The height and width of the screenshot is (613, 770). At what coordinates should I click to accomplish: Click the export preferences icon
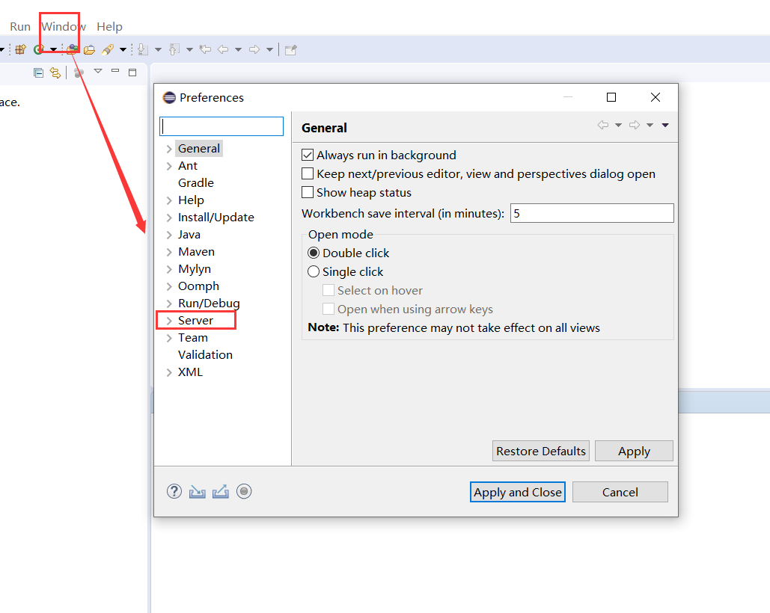pyautogui.click(x=220, y=491)
